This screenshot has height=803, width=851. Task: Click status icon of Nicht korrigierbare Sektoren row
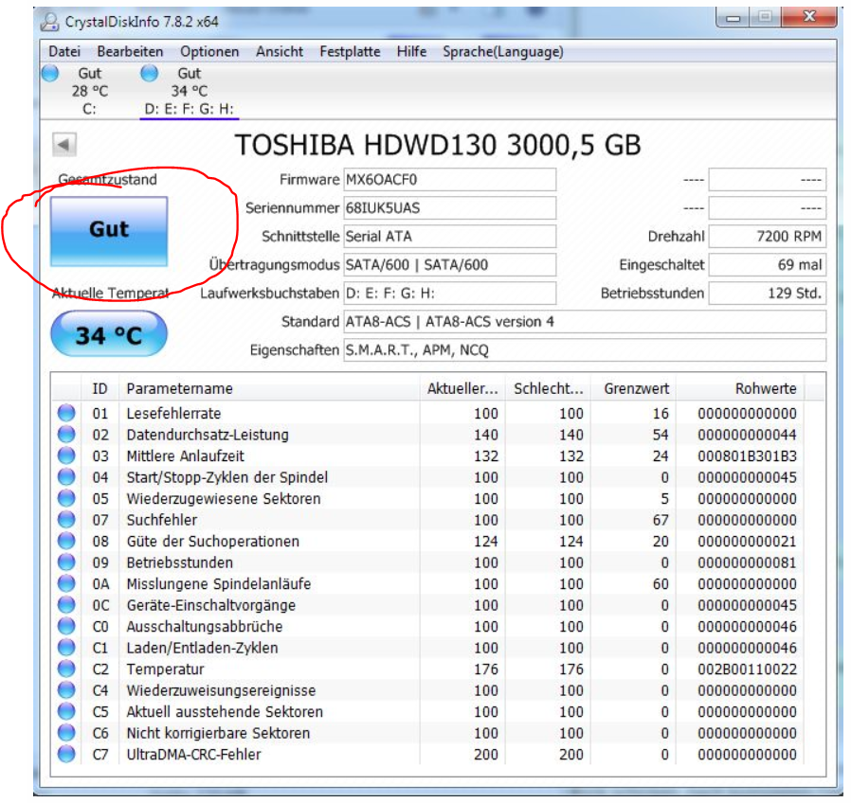point(66,733)
